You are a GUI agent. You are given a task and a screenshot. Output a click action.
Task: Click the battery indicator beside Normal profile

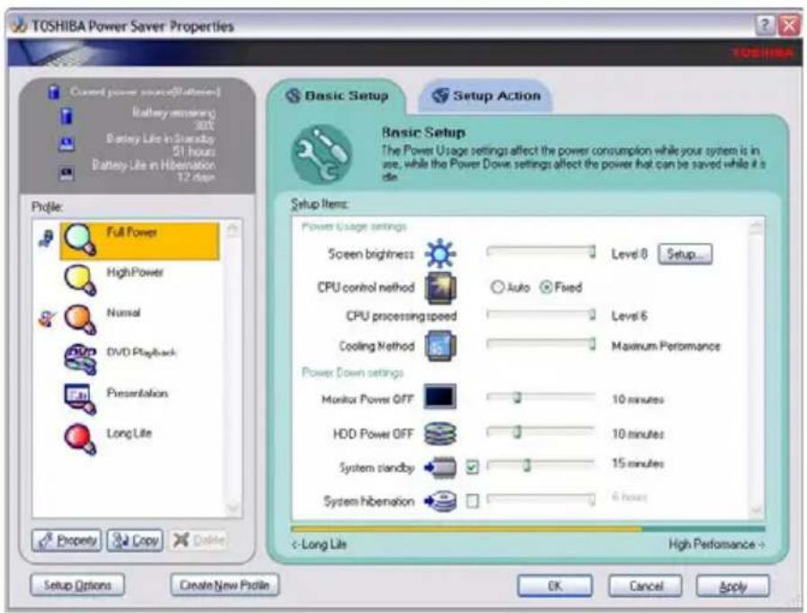click(46, 319)
